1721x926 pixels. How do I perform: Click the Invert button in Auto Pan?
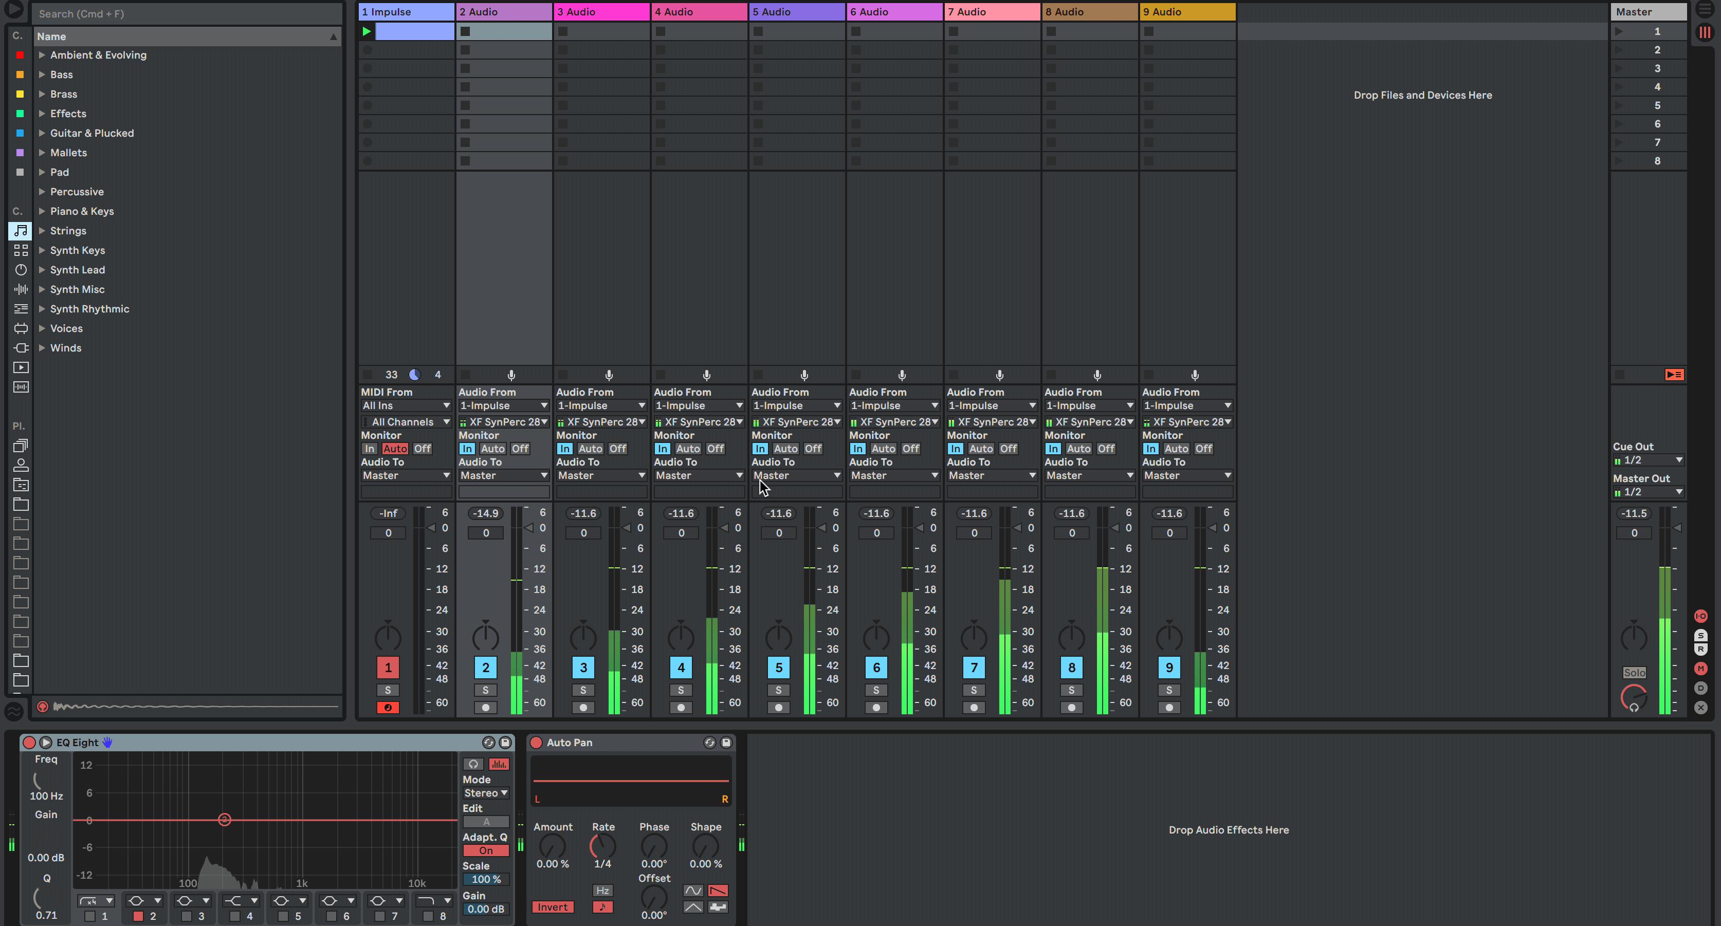[553, 908]
